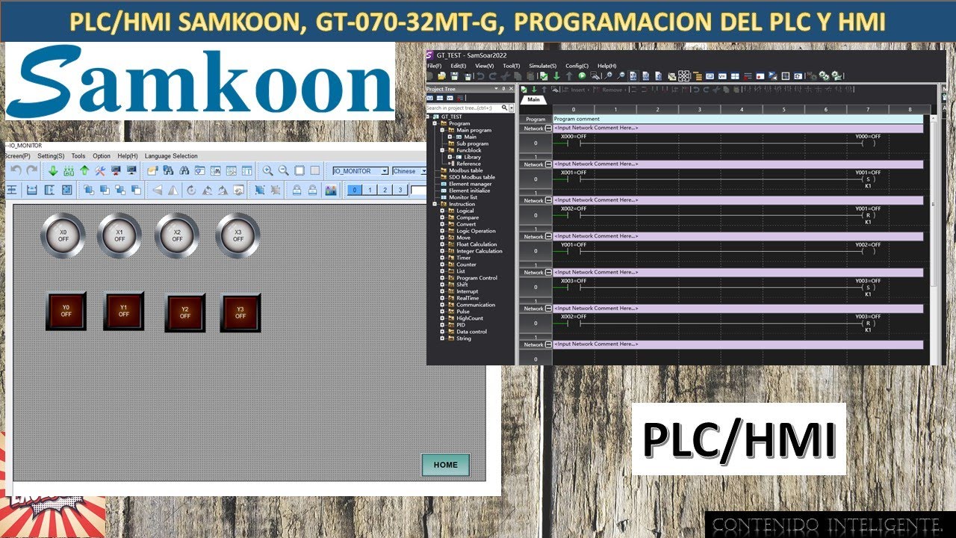This screenshot has height=538, width=956.
Task: Open the Chinese language dropdown
Action: pyautogui.click(x=423, y=171)
